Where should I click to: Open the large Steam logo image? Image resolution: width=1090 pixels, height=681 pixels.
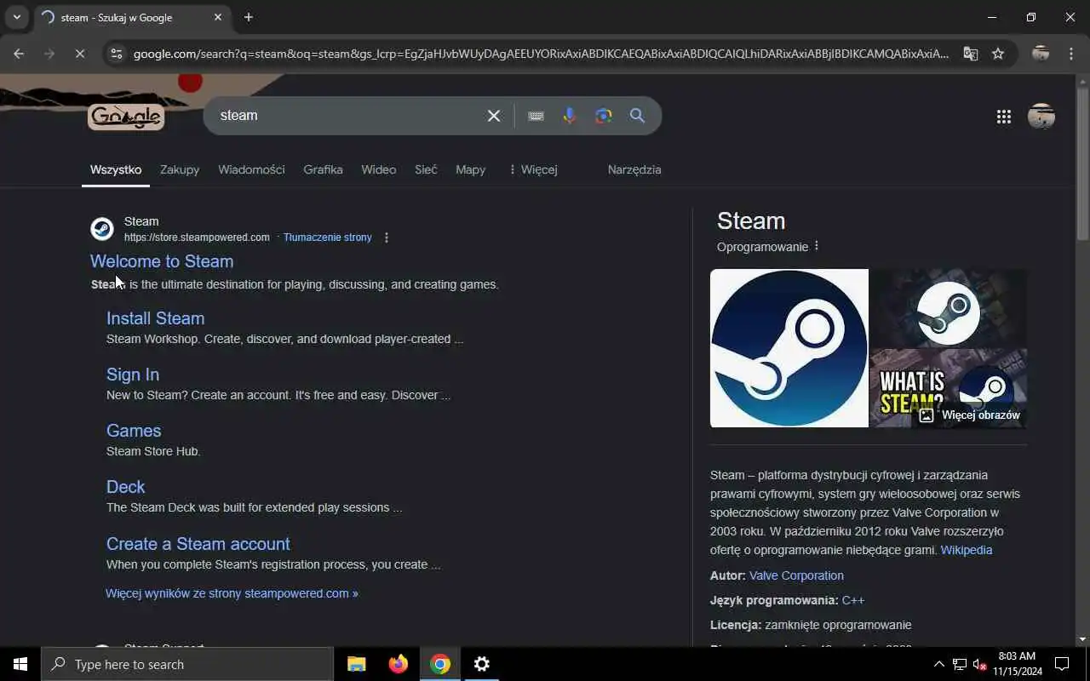coord(789,348)
